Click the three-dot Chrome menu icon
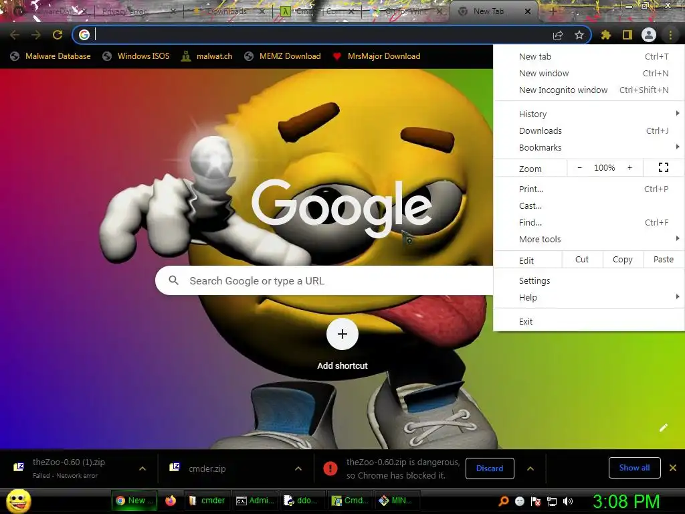 670,35
